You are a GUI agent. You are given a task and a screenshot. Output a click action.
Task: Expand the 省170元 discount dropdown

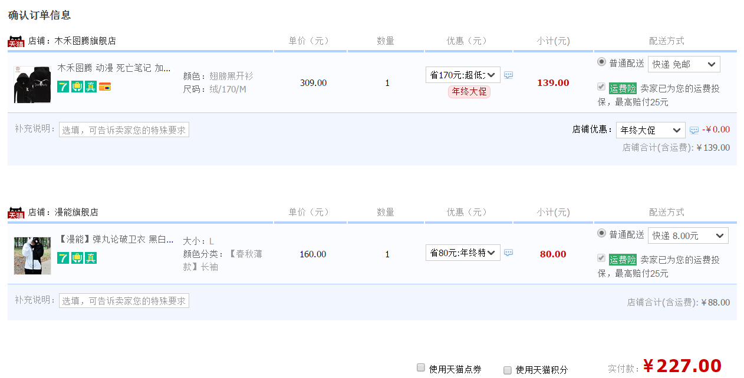(x=463, y=75)
